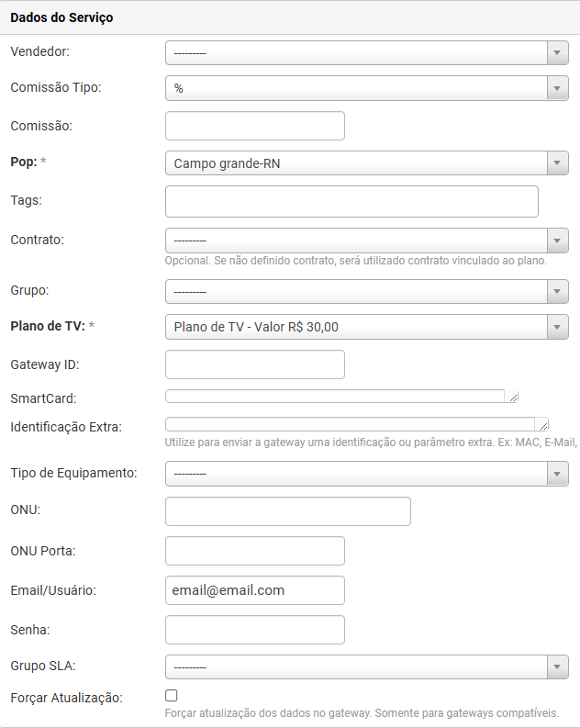This screenshot has width=580, height=728.
Task: Click the ONU input field
Action: coord(287,511)
